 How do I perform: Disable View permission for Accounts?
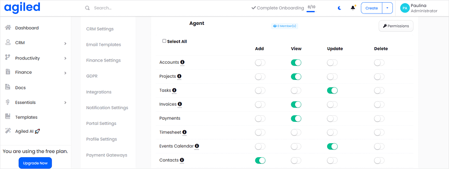(x=296, y=63)
